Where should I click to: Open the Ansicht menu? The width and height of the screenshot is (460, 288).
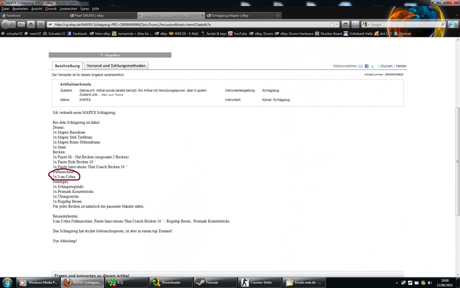pos(37,9)
